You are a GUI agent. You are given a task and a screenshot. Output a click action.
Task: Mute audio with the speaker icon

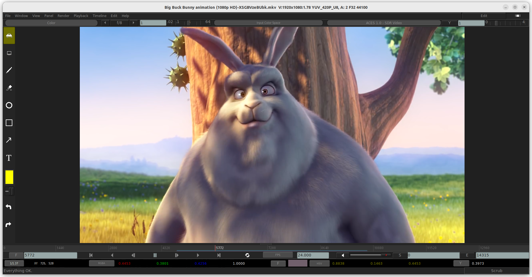pos(343,255)
